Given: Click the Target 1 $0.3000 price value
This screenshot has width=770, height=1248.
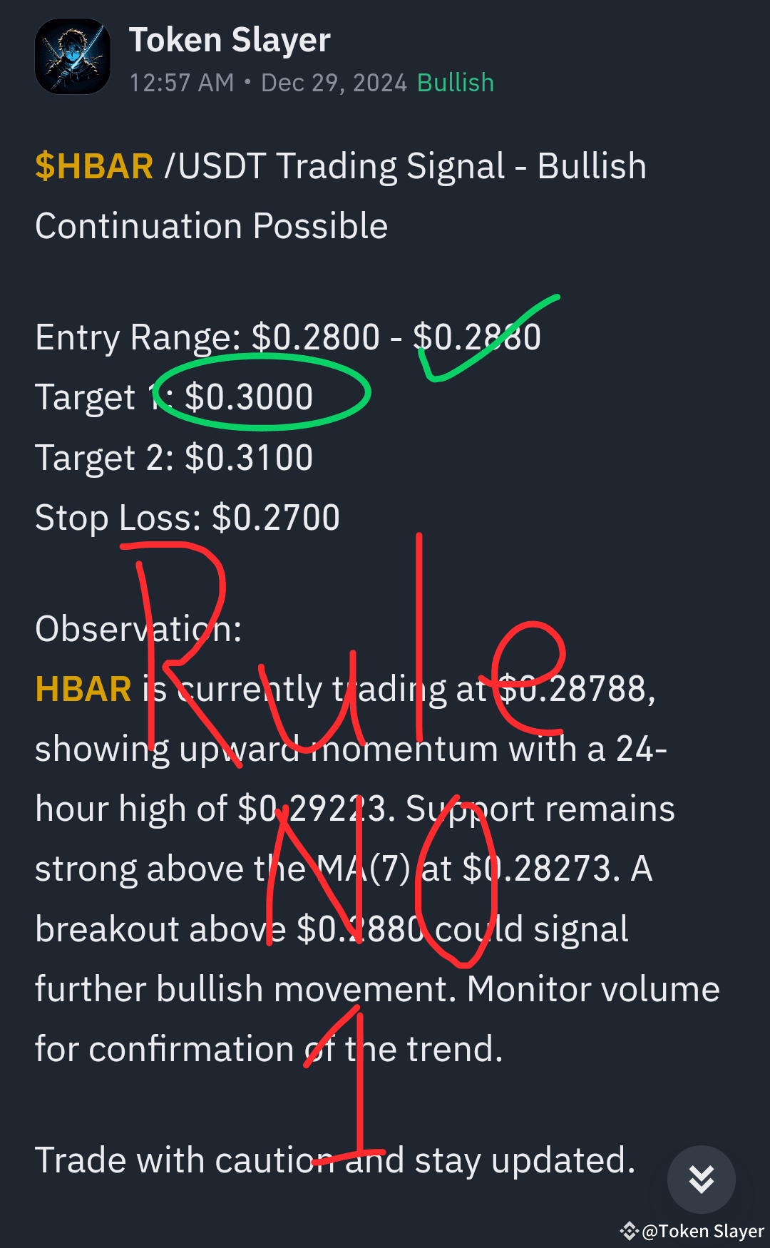Looking at the screenshot, I should [x=250, y=397].
